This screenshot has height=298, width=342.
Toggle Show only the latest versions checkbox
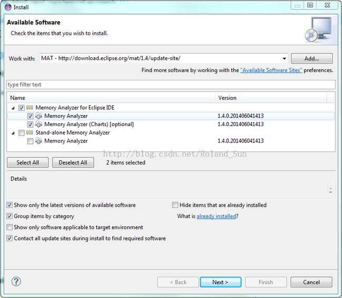click(x=9, y=205)
